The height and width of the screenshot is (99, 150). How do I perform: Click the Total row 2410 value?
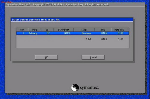120,39
